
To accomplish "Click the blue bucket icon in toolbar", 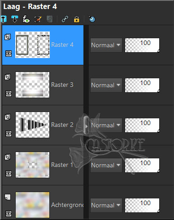I will click(x=92, y=19).
